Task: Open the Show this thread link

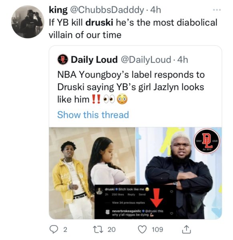Action: 93,115
